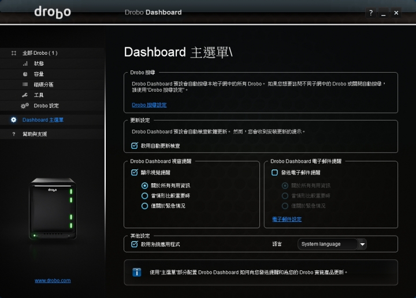Click the volumes list icon
This screenshot has width=416, height=298.
coord(25,84)
